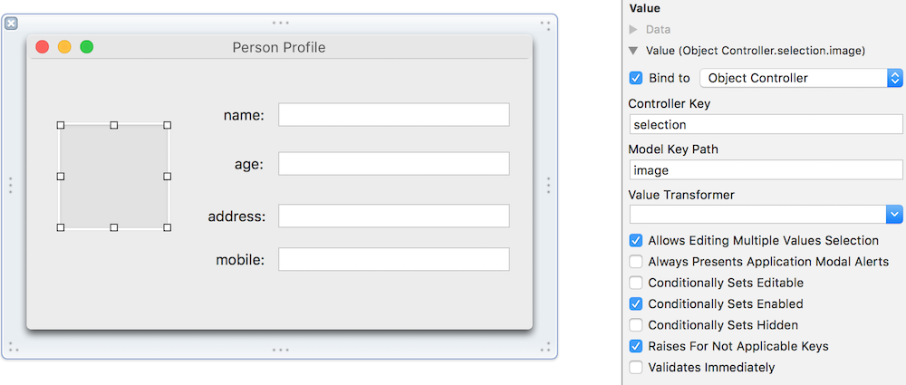Select the image well view
The height and width of the screenshot is (385, 906).
pyautogui.click(x=114, y=177)
